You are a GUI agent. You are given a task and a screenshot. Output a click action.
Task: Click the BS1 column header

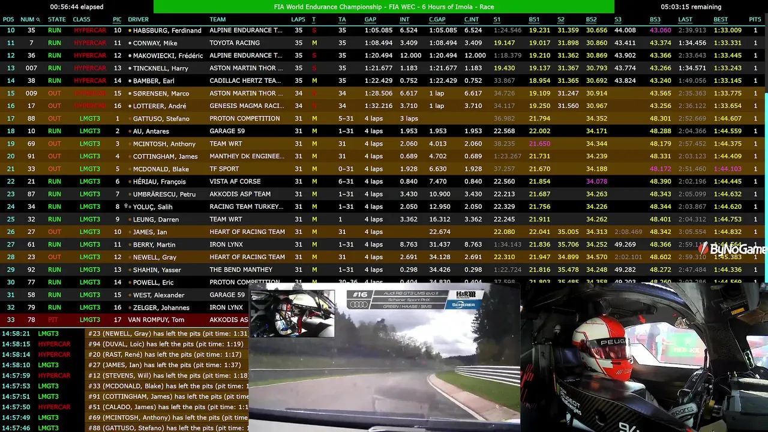coord(534,20)
